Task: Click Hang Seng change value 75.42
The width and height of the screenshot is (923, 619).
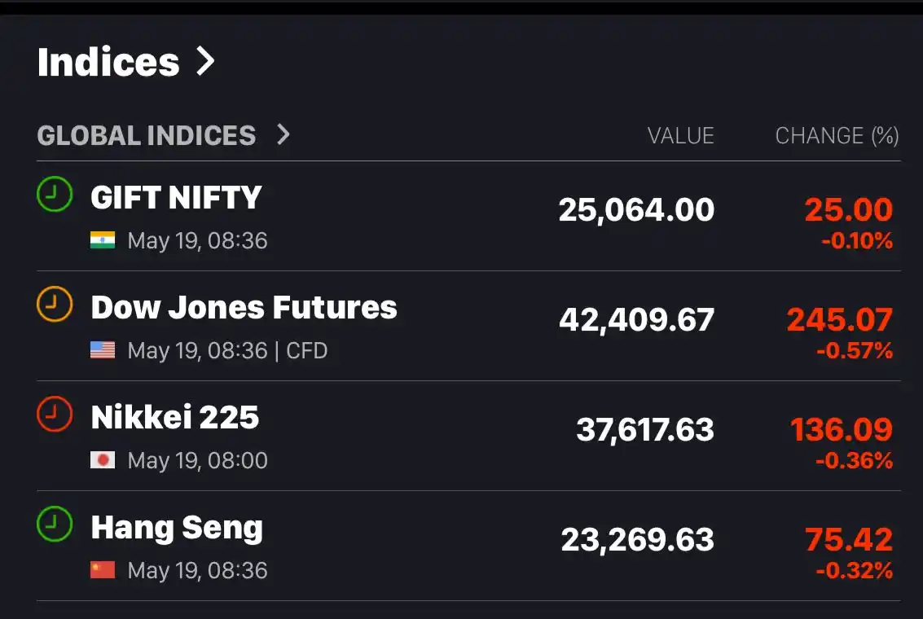Action: pyautogui.click(x=848, y=539)
